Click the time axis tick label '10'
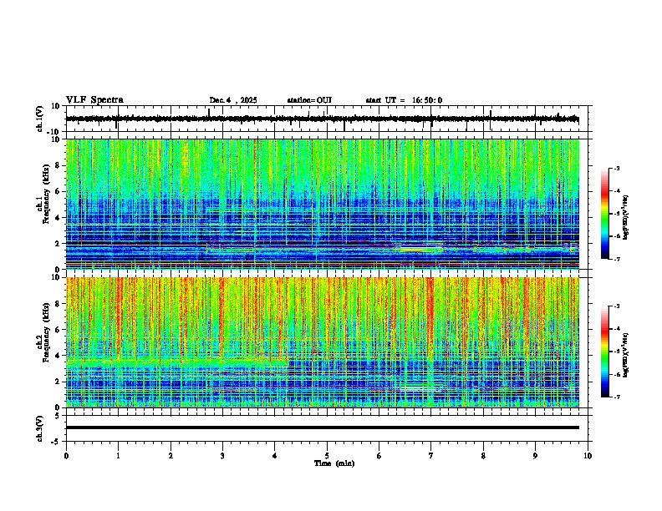662x511 pixels. (588, 456)
